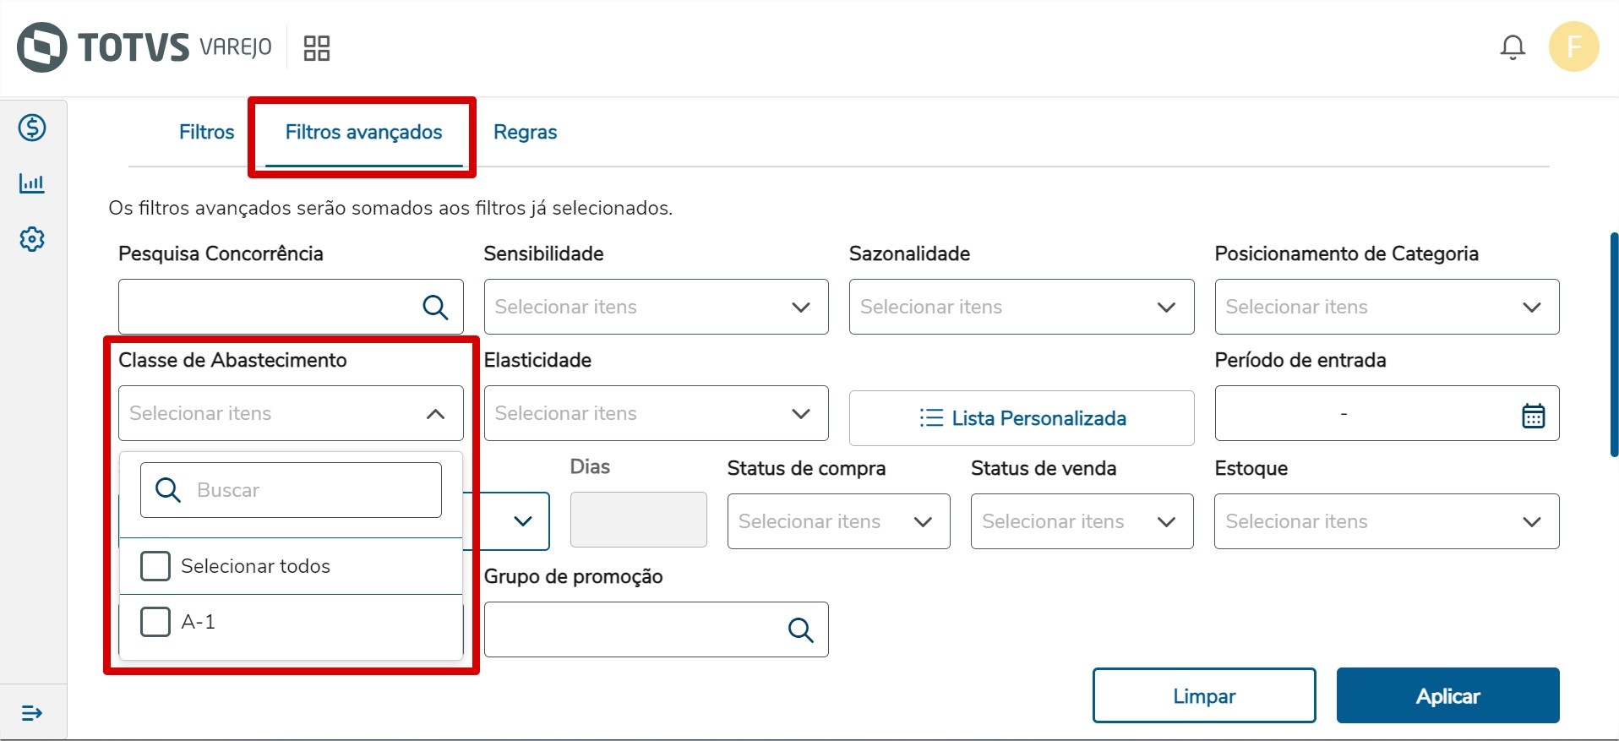Screen dimensions: 1619x741
Task: Open the apps grid menu icon
Action: [316, 48]
